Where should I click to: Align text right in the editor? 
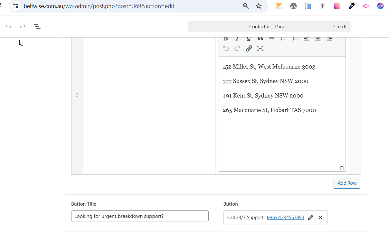pyautogui.click(x=329, y=39)
